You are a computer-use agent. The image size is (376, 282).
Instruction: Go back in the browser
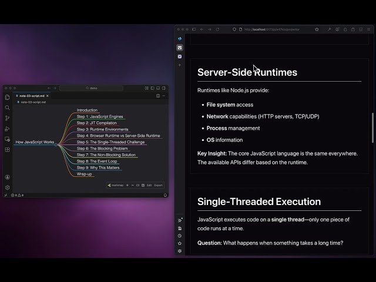click(202, 29)
